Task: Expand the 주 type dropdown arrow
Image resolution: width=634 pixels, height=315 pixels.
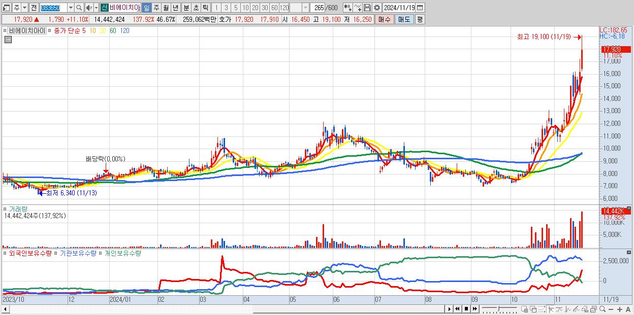Action: click(x=24, y=8)
